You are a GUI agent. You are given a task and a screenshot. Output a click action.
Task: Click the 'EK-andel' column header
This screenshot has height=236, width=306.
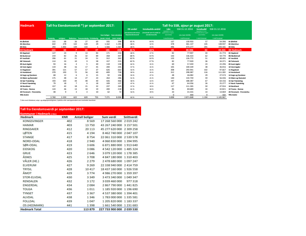(x=132, y=29)
